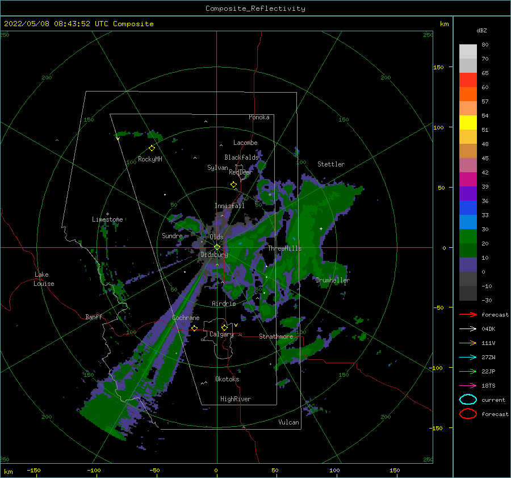Click the Calgary city label
The width and height of the screenshot is (511, 478).
[x=221, y=334]
